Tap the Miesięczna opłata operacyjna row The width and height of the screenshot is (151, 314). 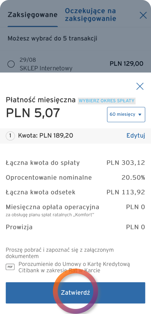75,210
